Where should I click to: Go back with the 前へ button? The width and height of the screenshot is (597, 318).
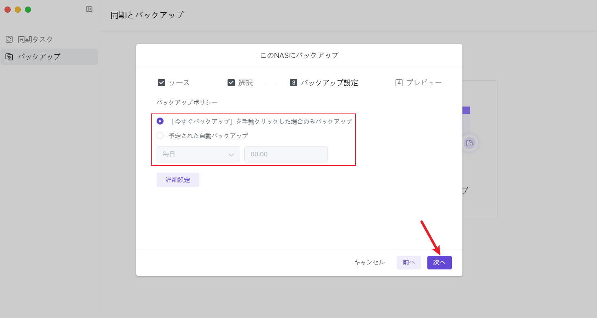[x=409, y=262]
